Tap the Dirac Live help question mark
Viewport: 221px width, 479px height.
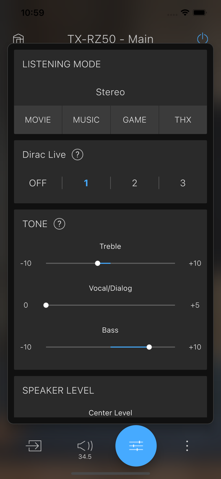pyautogui.click(x=77, y=155)
